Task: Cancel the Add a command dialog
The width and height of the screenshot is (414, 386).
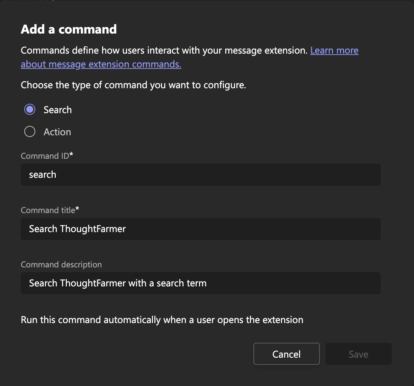Action: tap(287, 354)
